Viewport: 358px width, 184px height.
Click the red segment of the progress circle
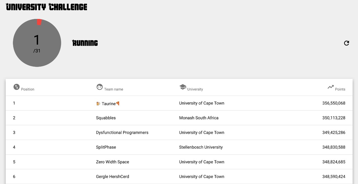pyautogui.click(x=39, y=22)
